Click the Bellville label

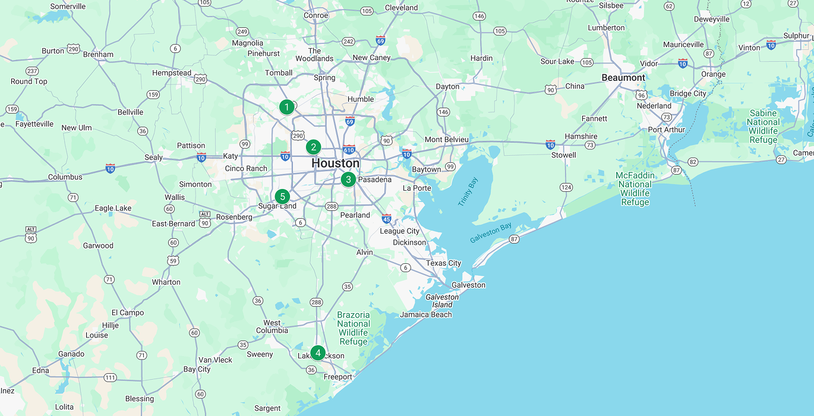[131, 112]
